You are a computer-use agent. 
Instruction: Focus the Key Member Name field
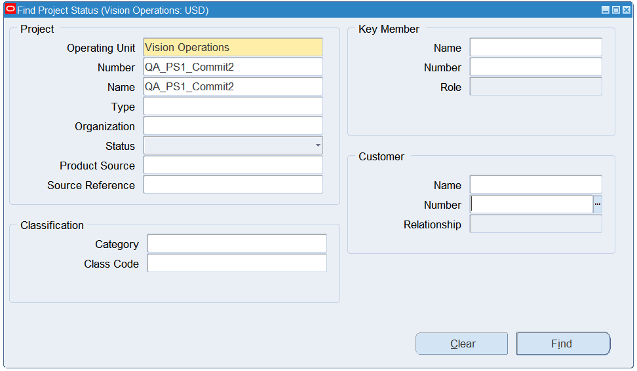click(536, 48)
